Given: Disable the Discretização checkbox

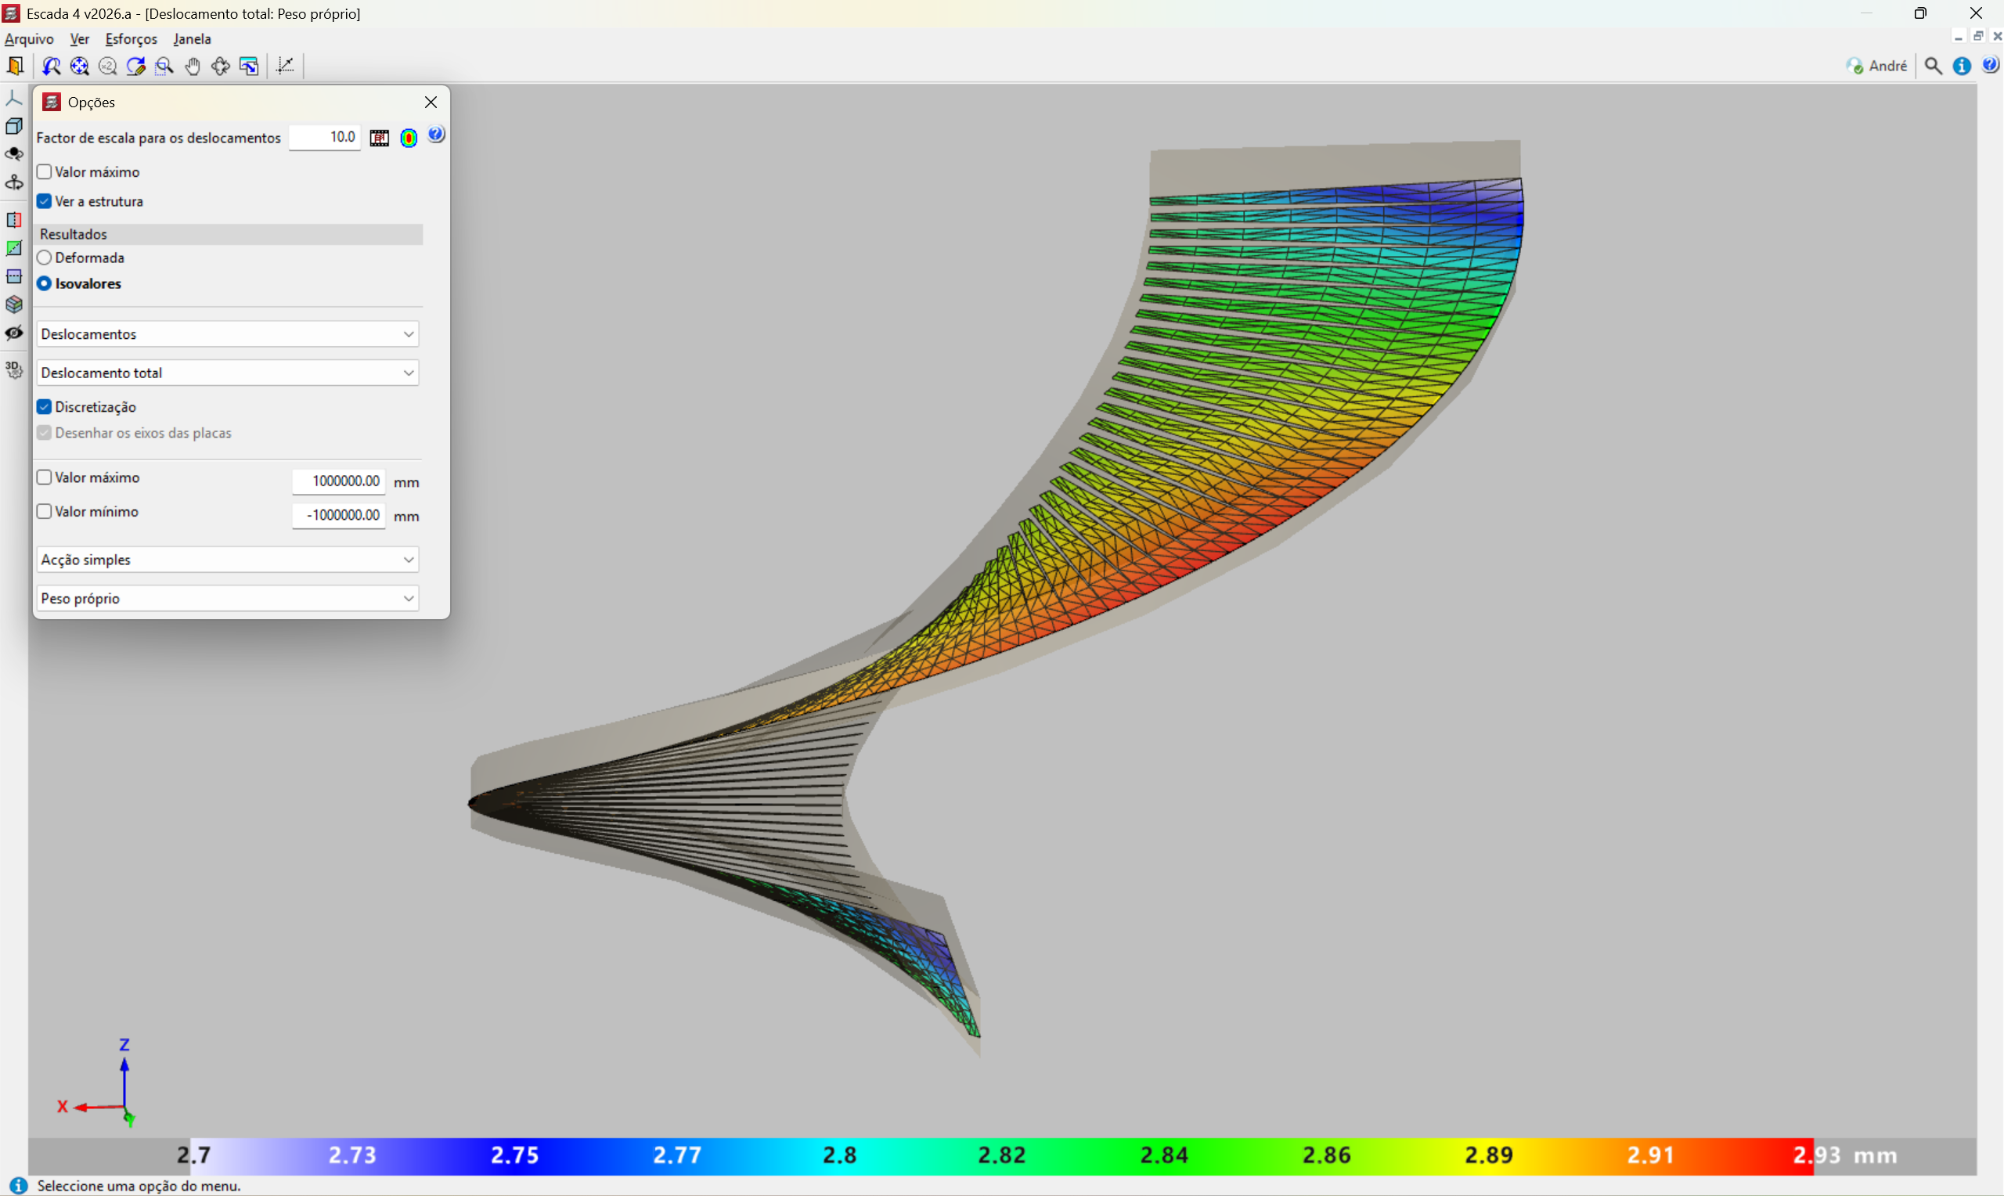Looking at the screenshot, I should coord(45,407).
